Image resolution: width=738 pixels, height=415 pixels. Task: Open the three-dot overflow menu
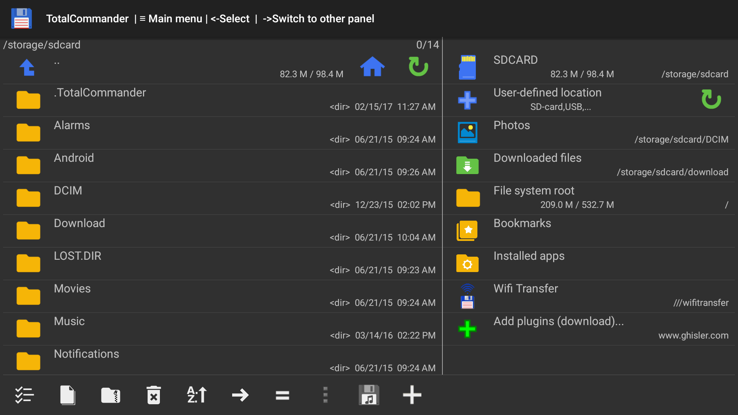[x=326, y=395]
